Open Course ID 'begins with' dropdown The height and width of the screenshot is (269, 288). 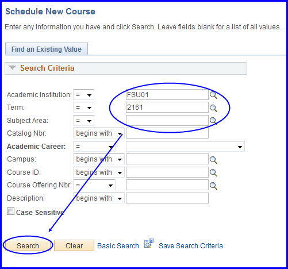pyautogui.click(x=99, y=172)
